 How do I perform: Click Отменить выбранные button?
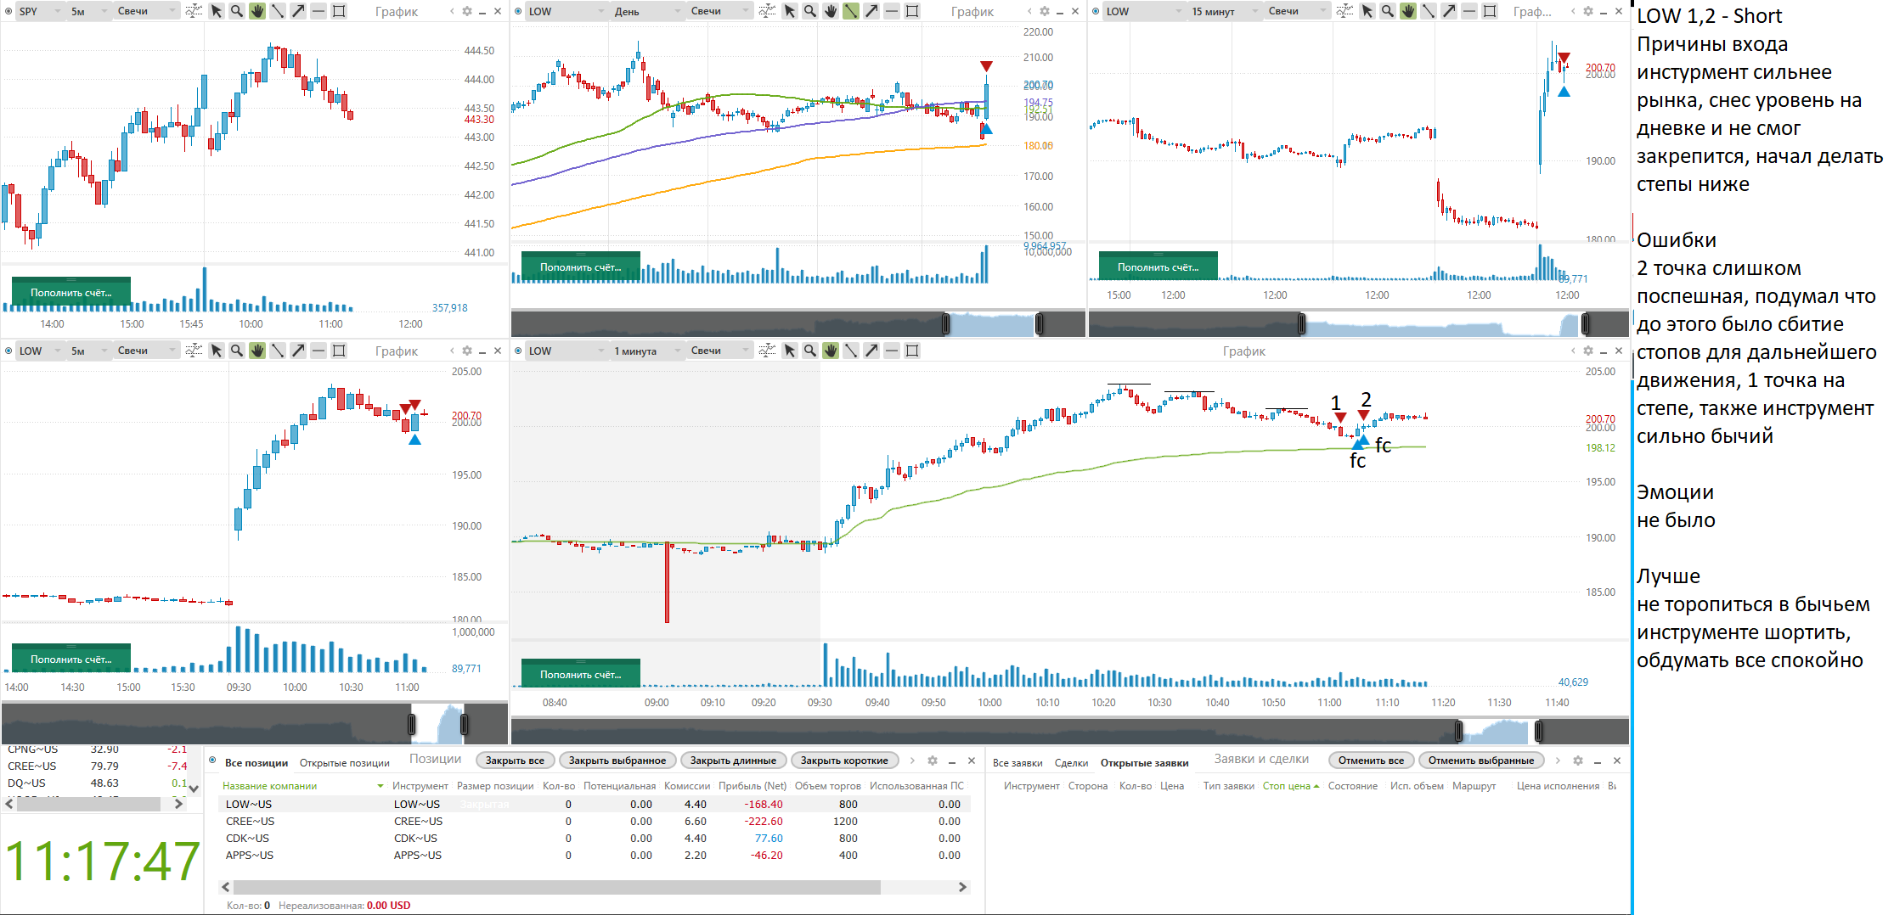pos(1481,761)
